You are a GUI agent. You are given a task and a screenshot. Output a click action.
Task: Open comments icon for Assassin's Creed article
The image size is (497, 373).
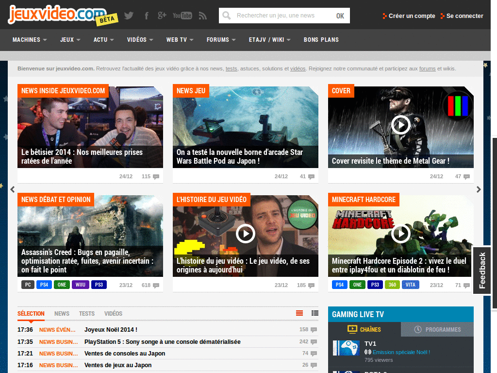tap(156, 286)
